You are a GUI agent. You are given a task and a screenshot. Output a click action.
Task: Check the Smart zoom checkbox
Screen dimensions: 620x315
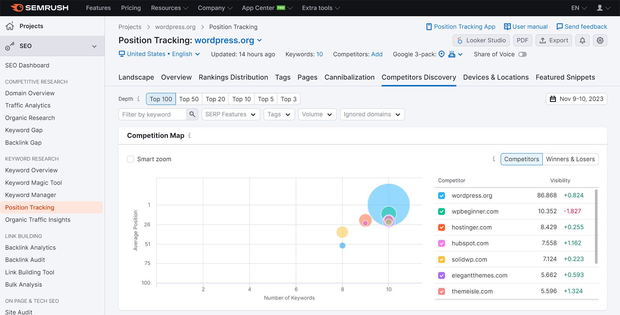[131, 159]
